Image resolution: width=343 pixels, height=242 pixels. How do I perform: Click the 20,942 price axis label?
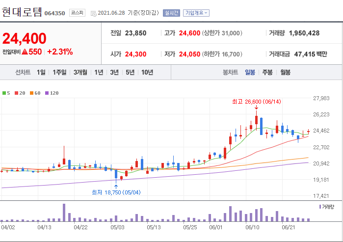[x=321, y=163]
